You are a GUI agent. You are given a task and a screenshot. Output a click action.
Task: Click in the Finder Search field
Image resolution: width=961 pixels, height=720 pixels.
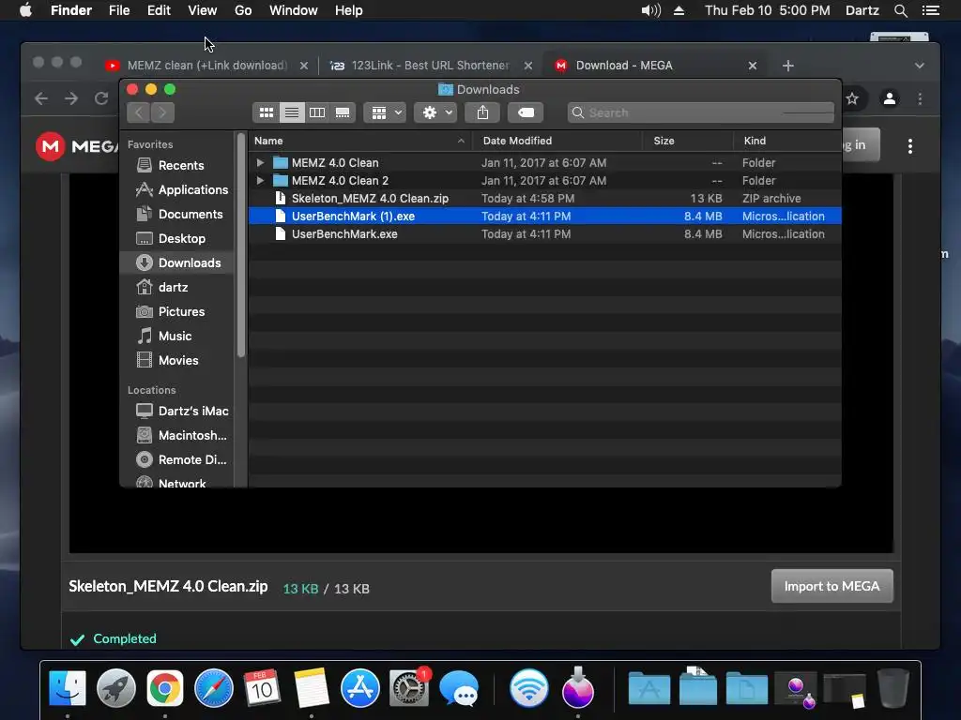coord(700,112)
